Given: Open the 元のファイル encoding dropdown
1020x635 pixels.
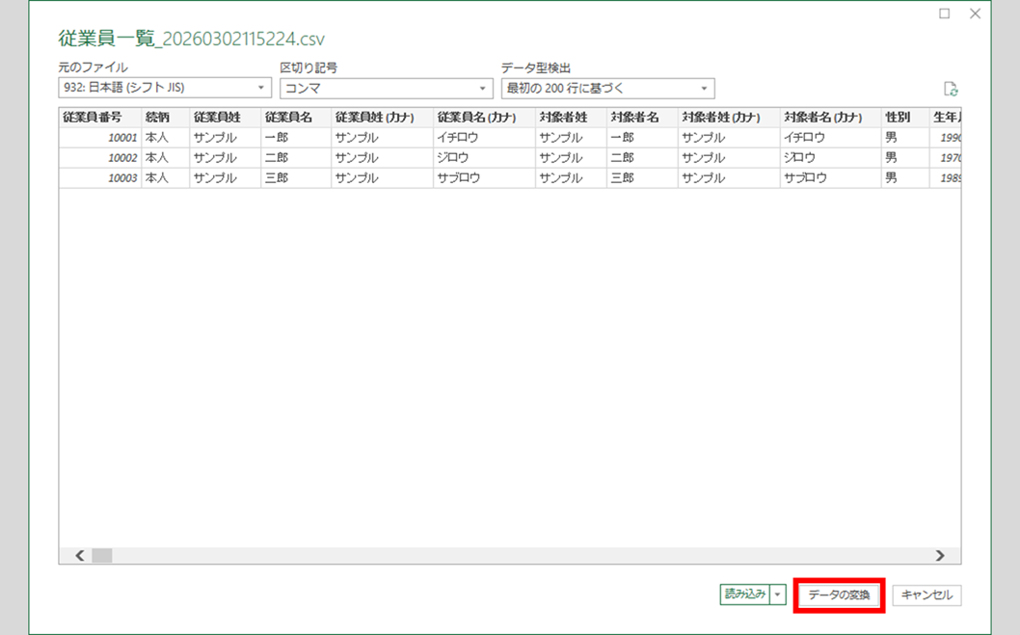Looking at the screenshot, I should coord(165,89).
